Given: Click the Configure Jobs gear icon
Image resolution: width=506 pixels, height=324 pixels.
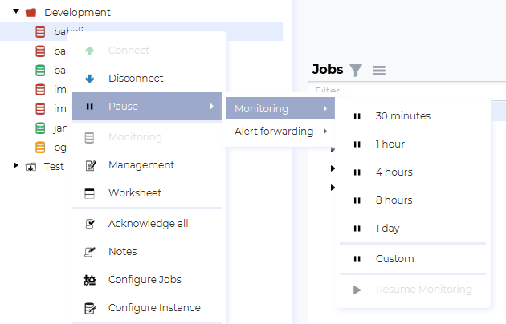Looking at the screenshot, I should pyautogui.click(x=90, y=280).
